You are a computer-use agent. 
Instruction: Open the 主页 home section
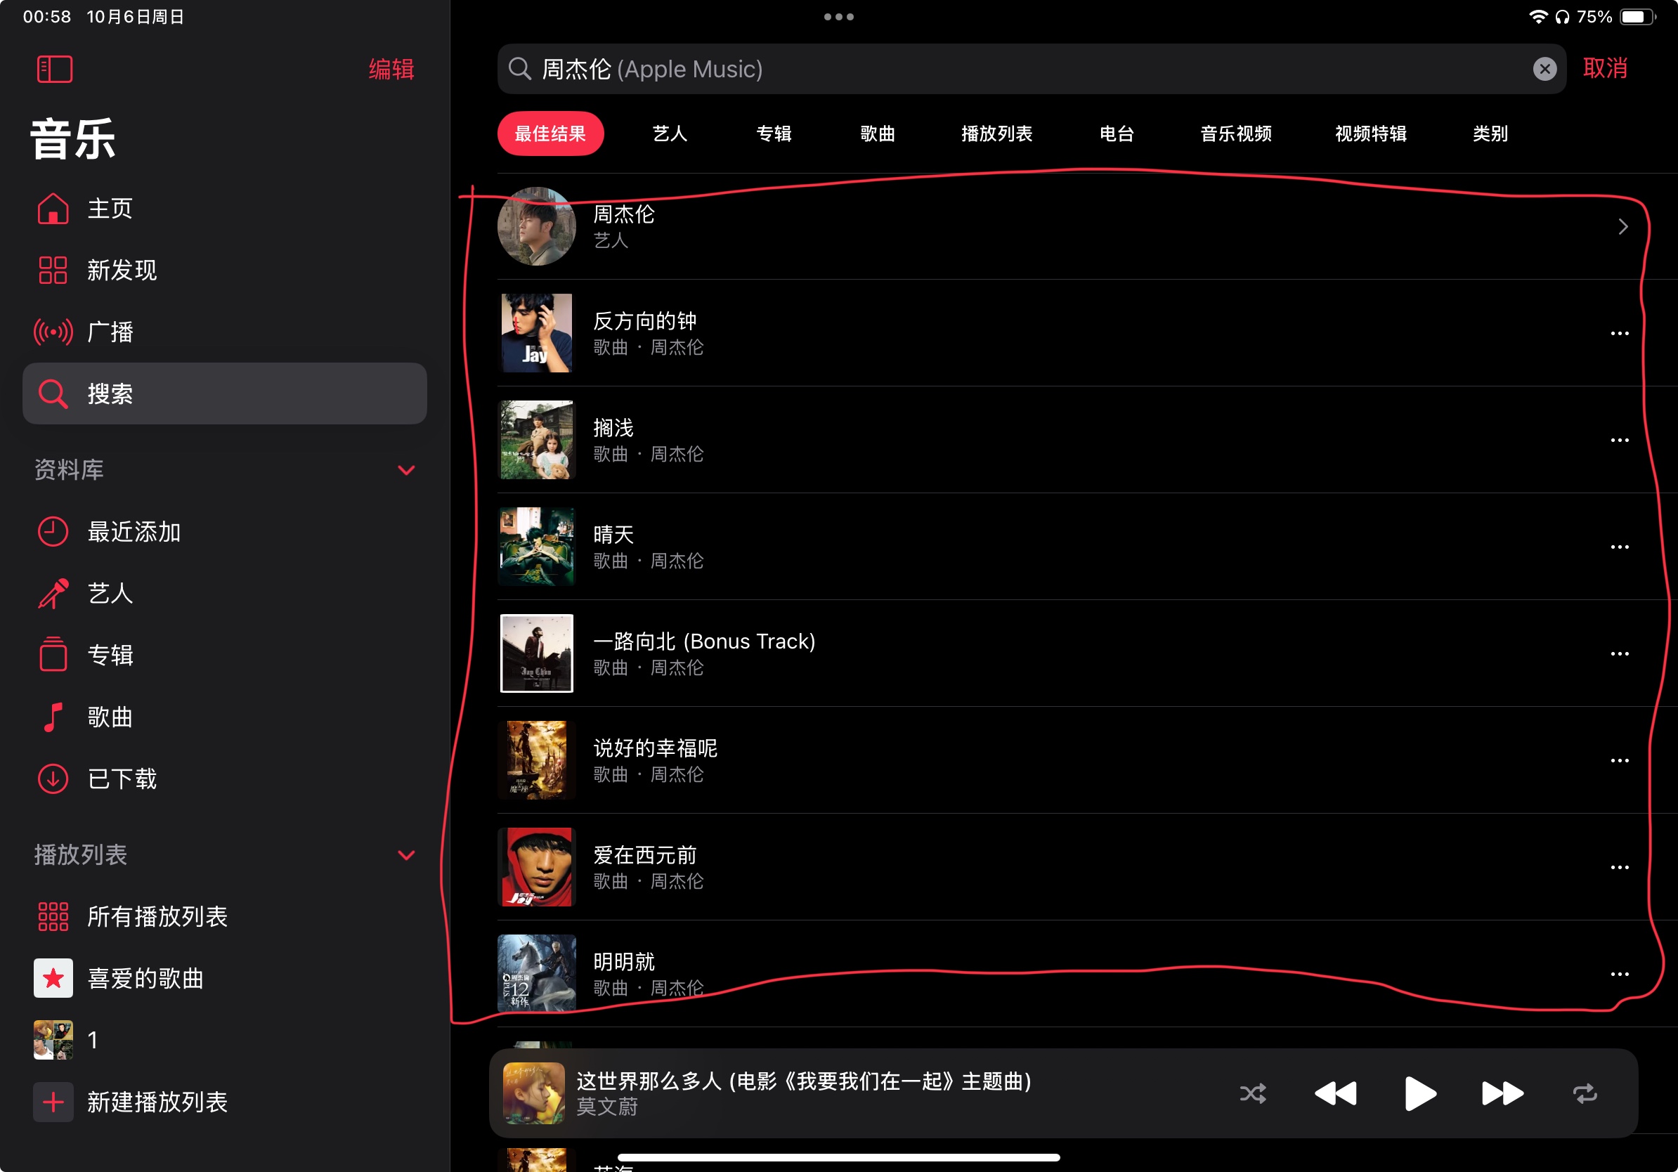[x=110, y=209]
